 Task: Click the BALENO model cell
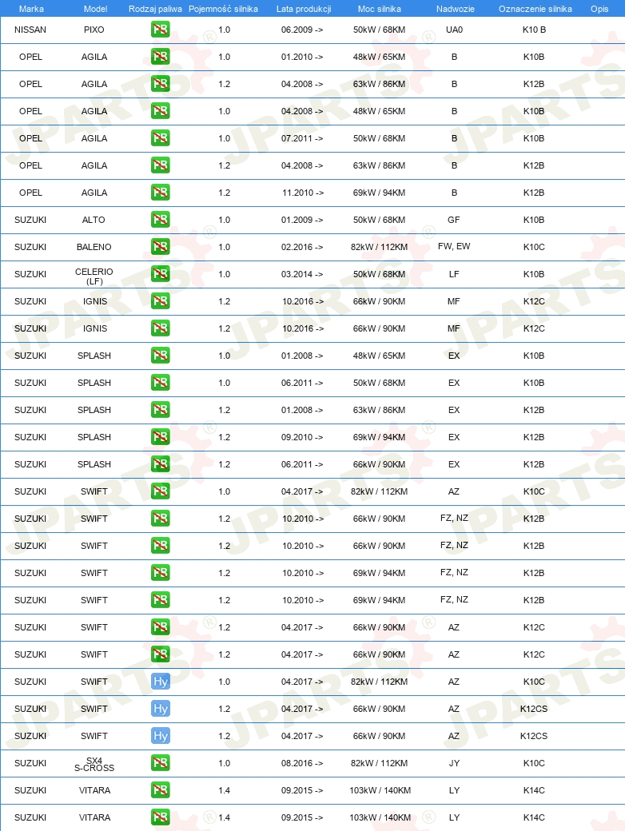[x=94, y=247]
